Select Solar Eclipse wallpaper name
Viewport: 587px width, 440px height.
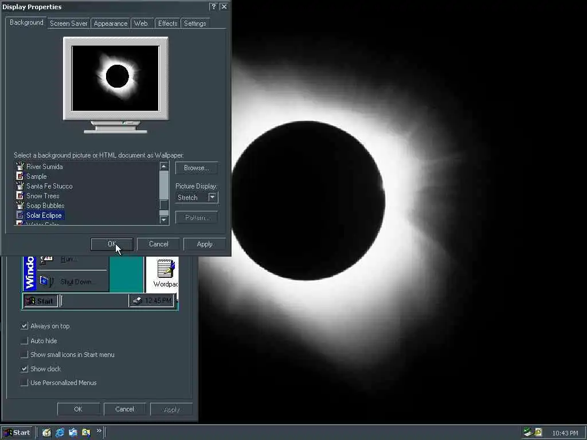[x=44, y=215]
